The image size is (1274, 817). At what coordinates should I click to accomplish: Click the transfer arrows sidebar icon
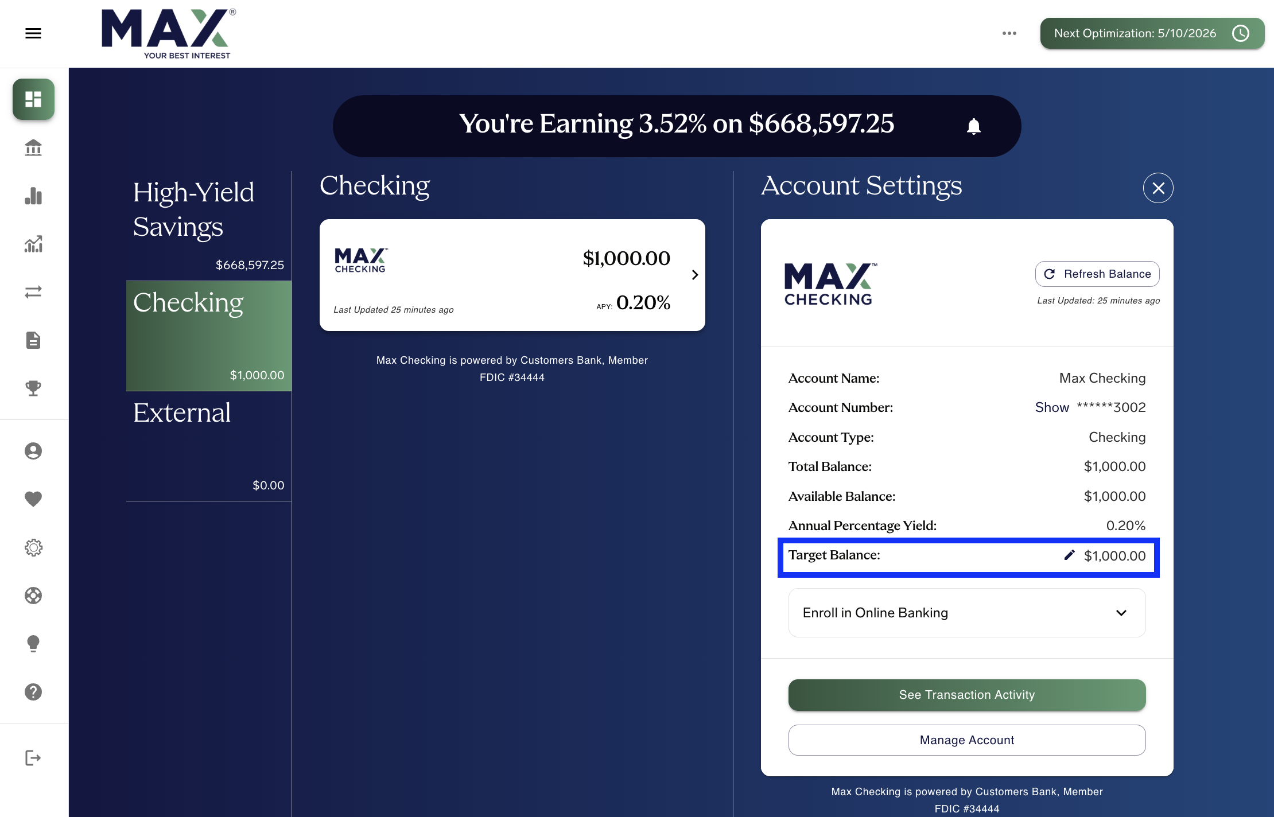pyautogui.click(x=33, y=292)
